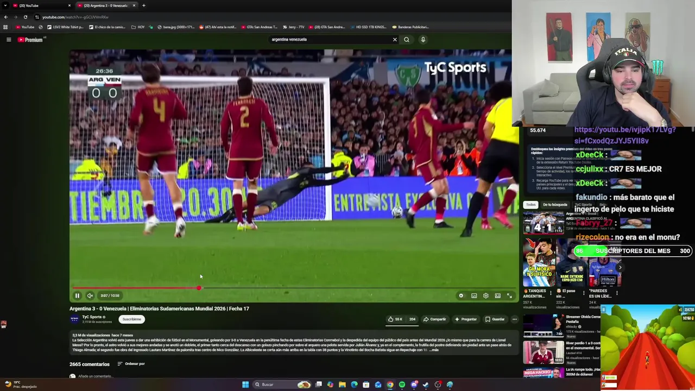The width and height of the screenshot is (695, 391).
Task: Open the Preguntar AI button
Action: [x=466, y=319]
